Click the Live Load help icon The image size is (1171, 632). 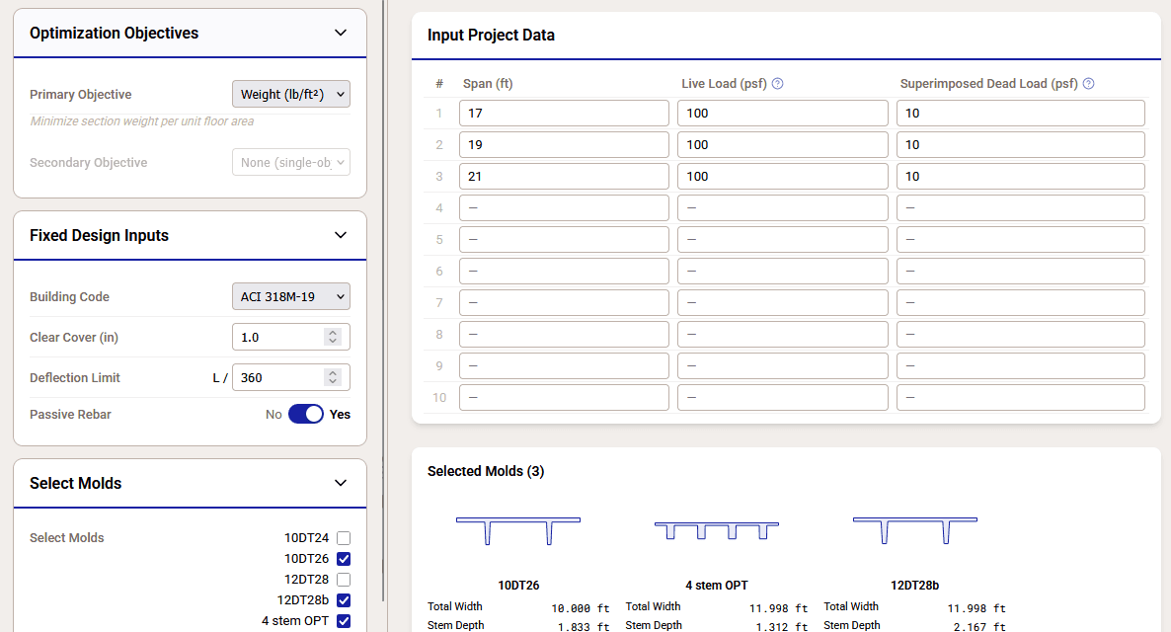click(777, 83)
